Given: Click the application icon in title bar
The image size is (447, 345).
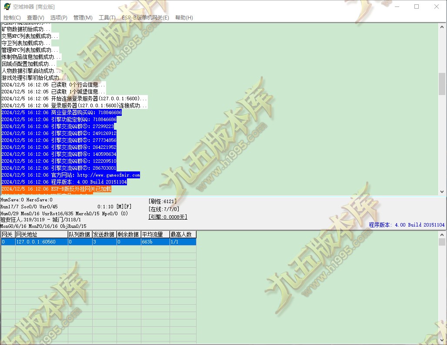Looking at the screenshot, I should pyautogui.click(x=7, y=7).
